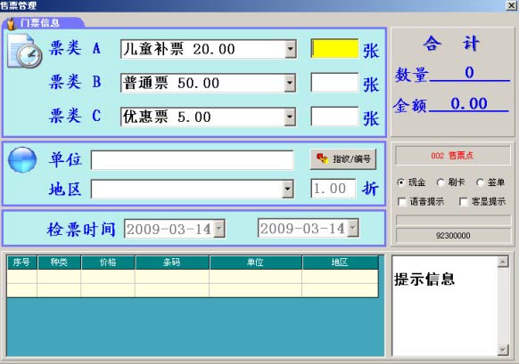The height and width of the screenshot is (364, 519).
Task: Expand the 票类 A dropdown showing 儿童补票
Action: 291,49
